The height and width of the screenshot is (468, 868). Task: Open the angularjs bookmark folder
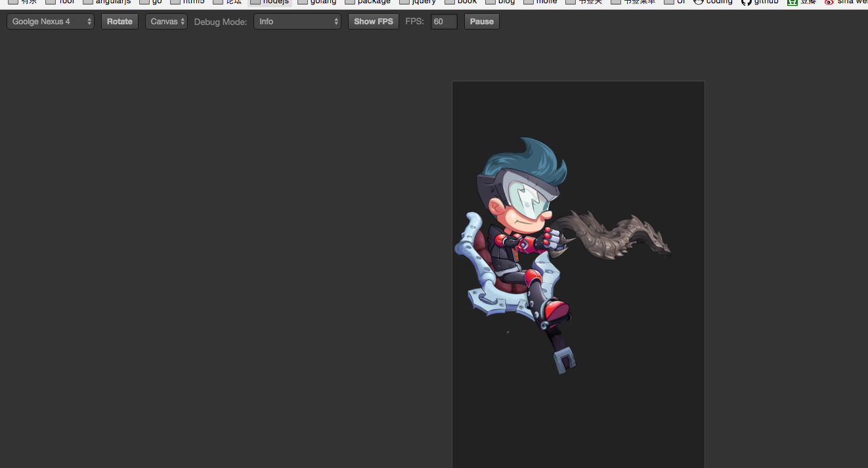click(107, 2)
